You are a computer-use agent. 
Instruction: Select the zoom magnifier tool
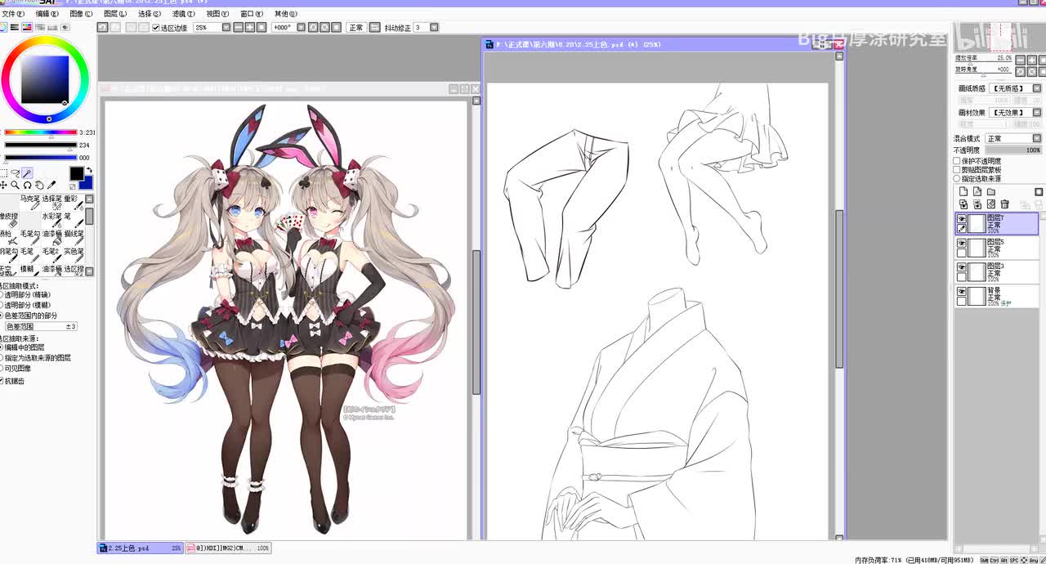click(15, 185)
